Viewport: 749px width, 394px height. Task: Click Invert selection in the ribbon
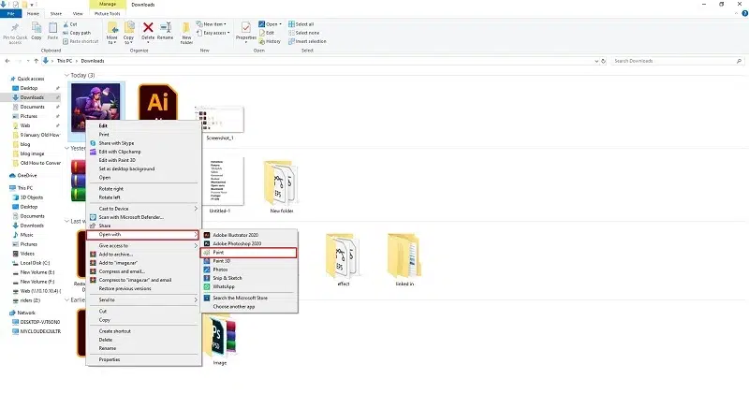pos(307,41)
